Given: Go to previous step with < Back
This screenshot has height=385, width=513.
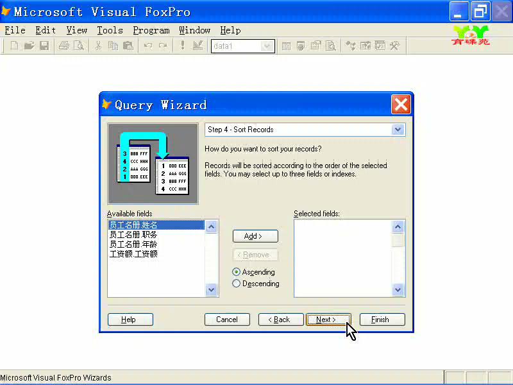Looking at the screenshot, I should click(x=281, y=320).
